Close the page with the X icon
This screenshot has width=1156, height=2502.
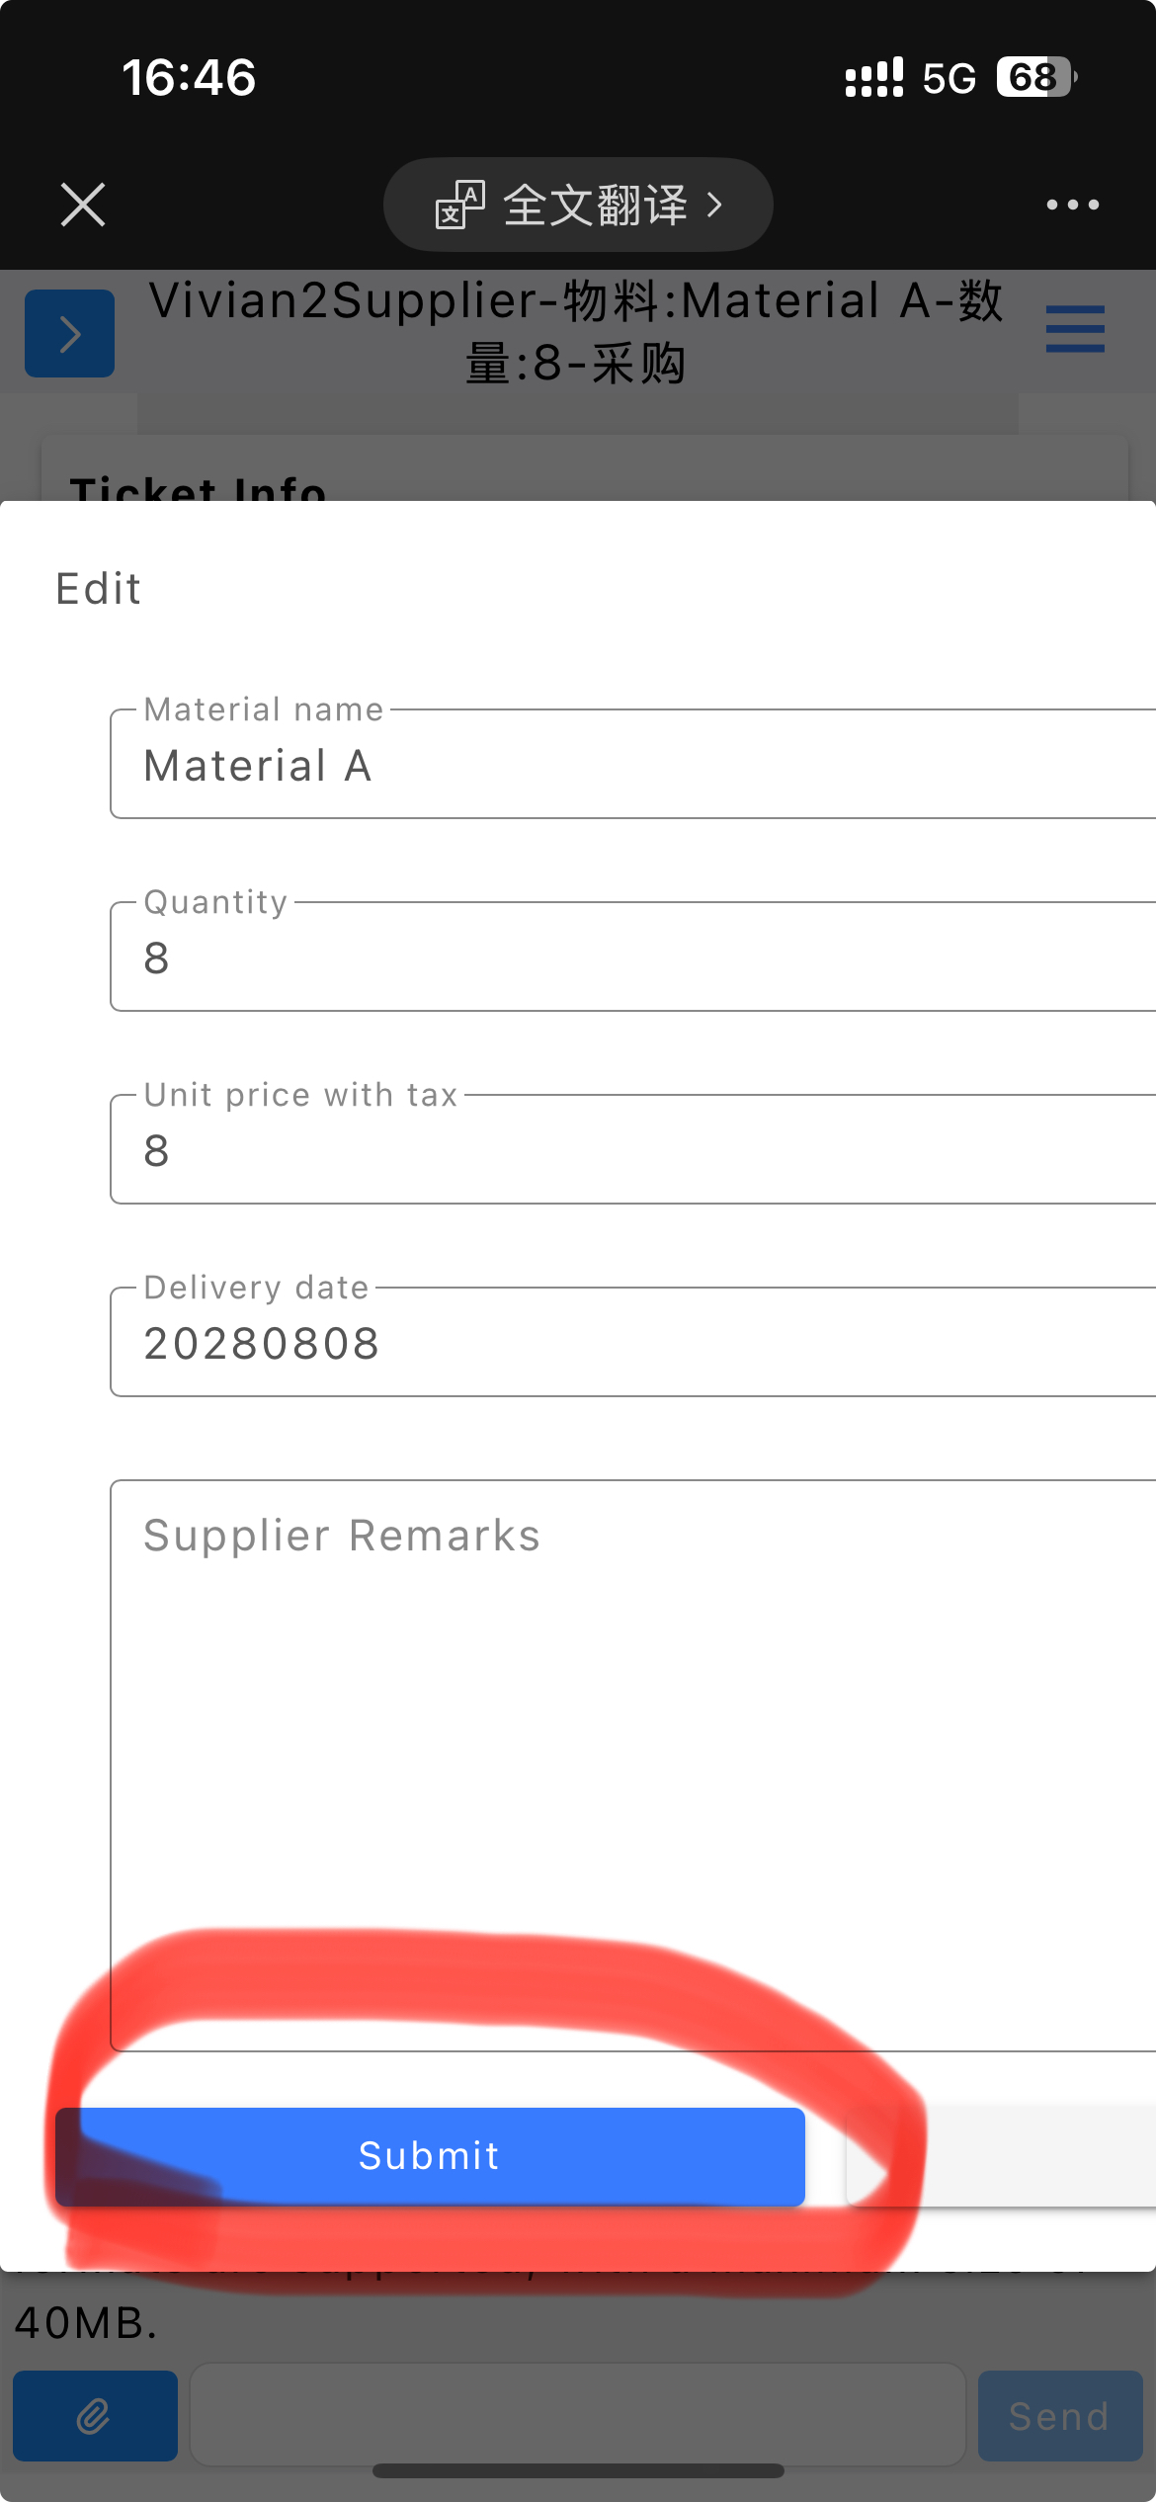click(83, 205)
